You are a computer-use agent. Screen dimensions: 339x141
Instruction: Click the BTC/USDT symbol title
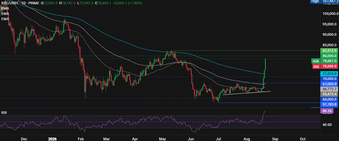tap(10, 3)
